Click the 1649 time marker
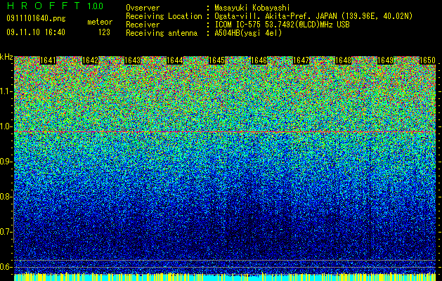The height and width of the screenshot is (281, 442). click(385, 60)
